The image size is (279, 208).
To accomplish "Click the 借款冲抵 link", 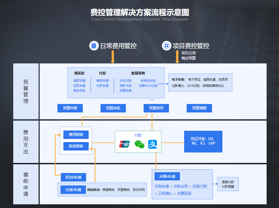I will coord(126,86).
